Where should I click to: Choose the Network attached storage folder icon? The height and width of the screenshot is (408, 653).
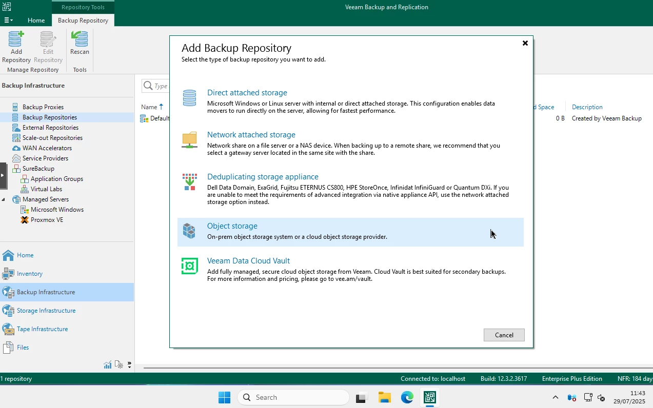point(190,140)
